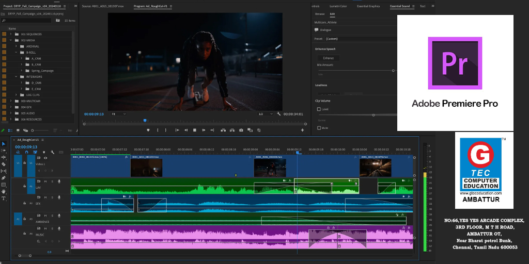Open the Fit zoom level dropdown
The height and width of the screenshot is (264, 529).
pyautogui.click(x=119, y=113)
